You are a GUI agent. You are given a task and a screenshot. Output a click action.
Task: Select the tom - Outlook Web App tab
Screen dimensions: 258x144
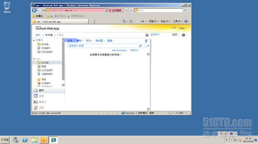click(60, 22)
